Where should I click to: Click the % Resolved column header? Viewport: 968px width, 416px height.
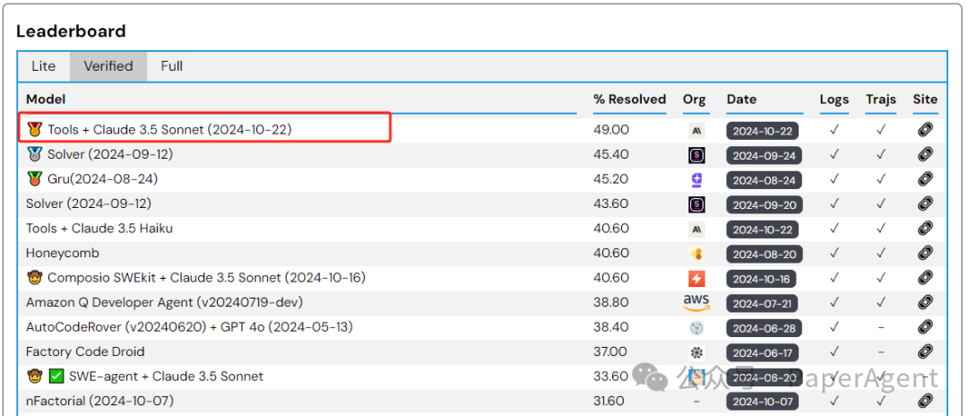630,100
